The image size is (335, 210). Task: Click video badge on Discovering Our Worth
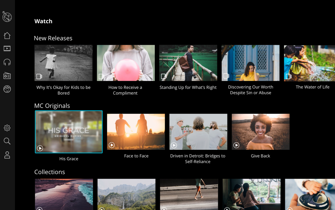(226, 76)
